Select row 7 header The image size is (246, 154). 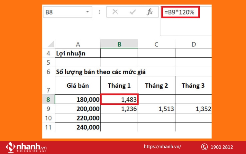[x=49, y=85]
